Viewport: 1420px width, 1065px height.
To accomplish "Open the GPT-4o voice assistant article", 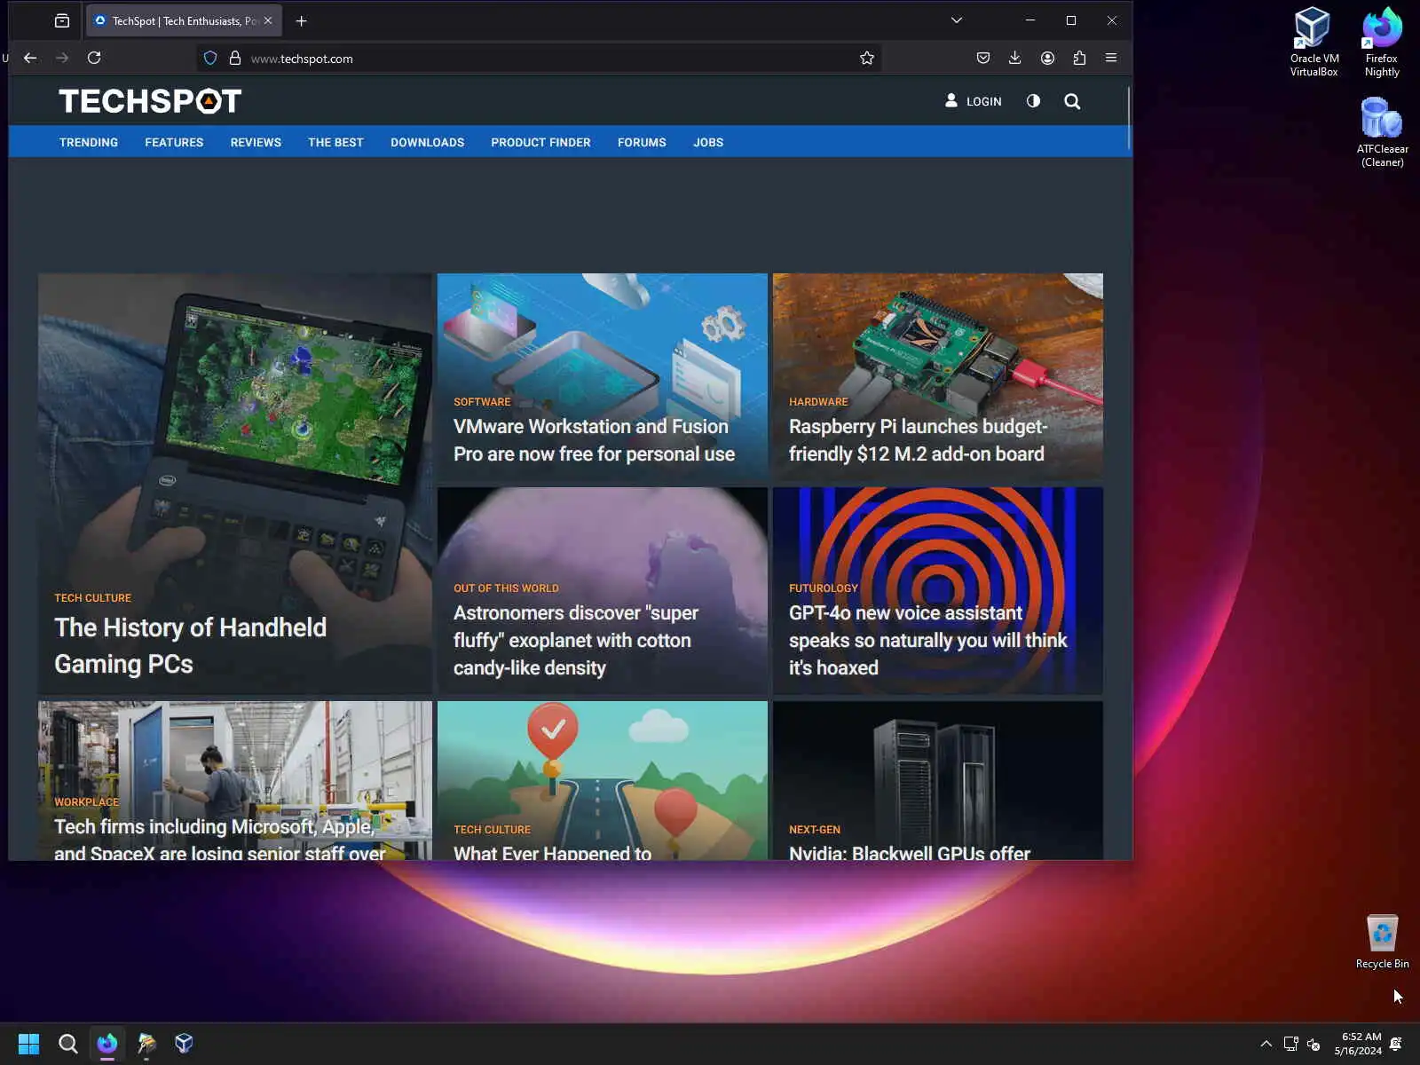I will [927, 640].
